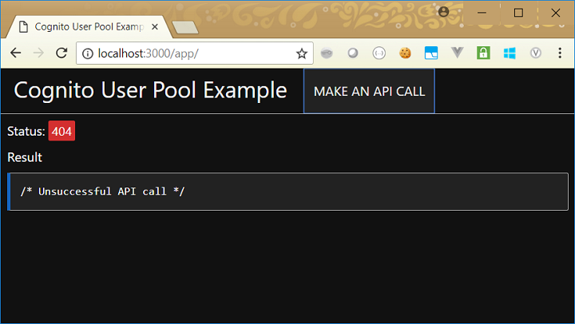The height and width of the screenshot is (324, 575).
Task: Bookmark this page with the star icon
Action: [x=301, y=53]
